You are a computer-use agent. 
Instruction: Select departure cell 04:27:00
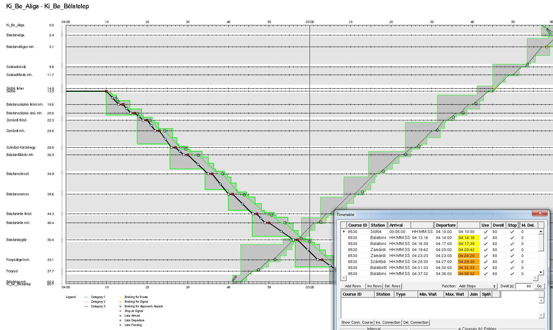tap(445, 262)
